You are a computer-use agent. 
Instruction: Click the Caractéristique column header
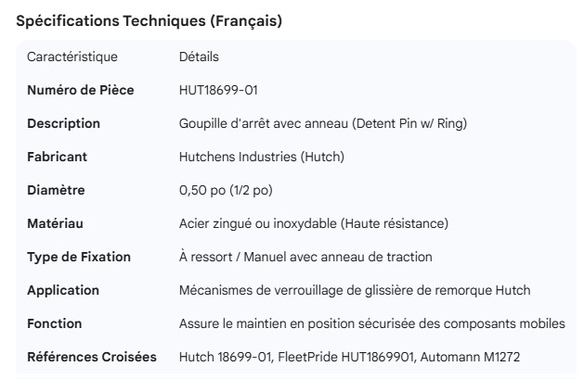point(72,57)
